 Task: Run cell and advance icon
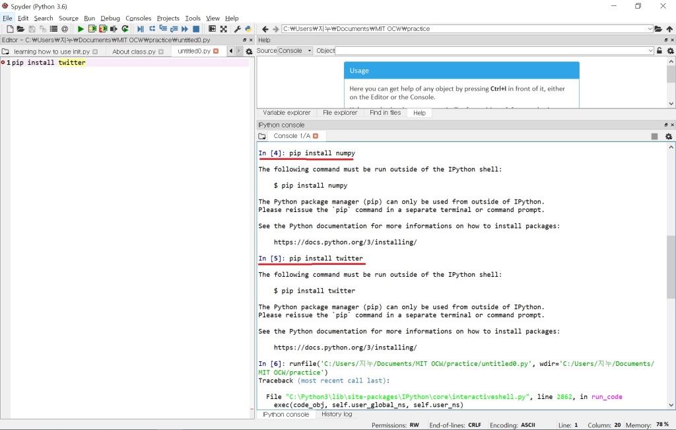(102, 29)
